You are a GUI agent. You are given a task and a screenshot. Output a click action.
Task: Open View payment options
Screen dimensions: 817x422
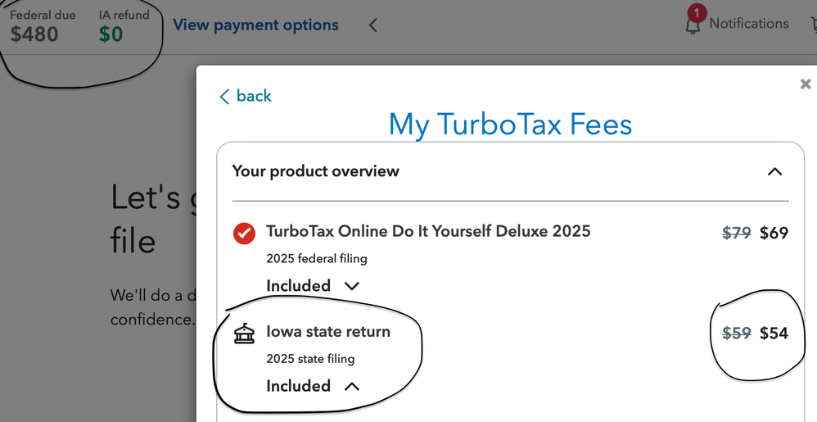[255, 25]
